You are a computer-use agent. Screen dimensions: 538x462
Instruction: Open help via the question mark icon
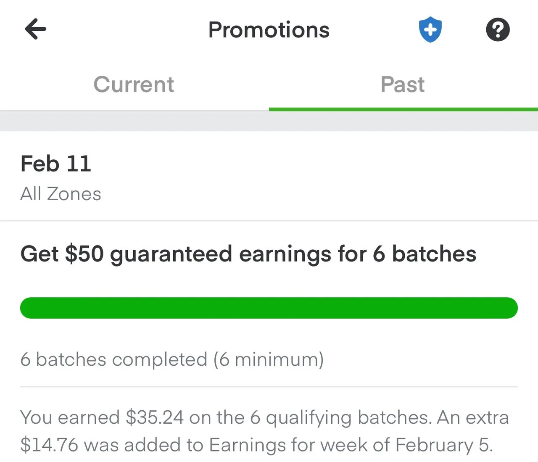(x=498, y=29)
